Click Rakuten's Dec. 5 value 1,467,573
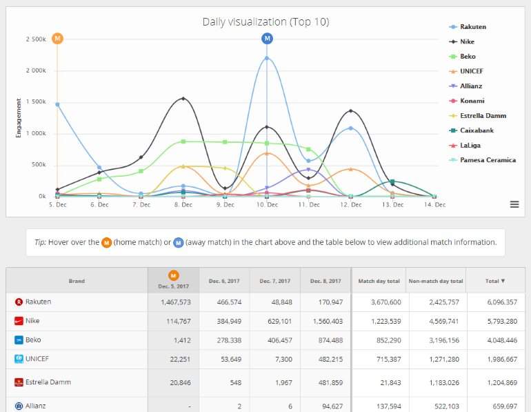Image resolution: width=531 pixels, height=412 pixels. pyautogui.click(x=176, y=302)
